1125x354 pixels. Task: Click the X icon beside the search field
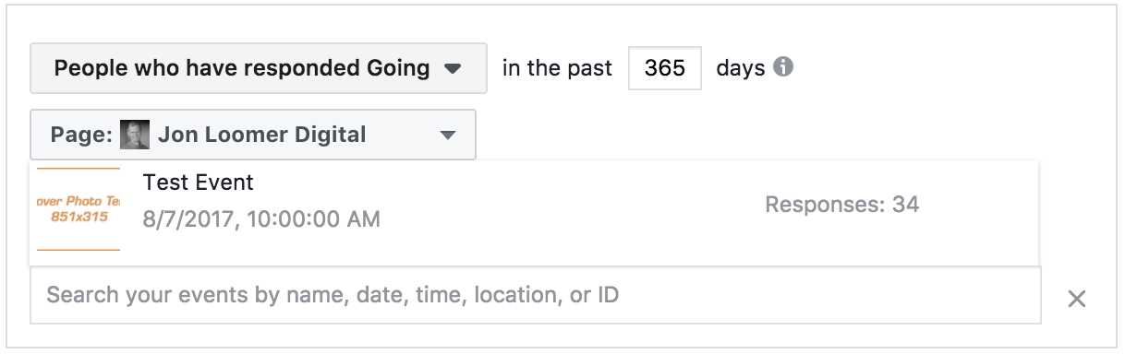tap(1076, 298)
